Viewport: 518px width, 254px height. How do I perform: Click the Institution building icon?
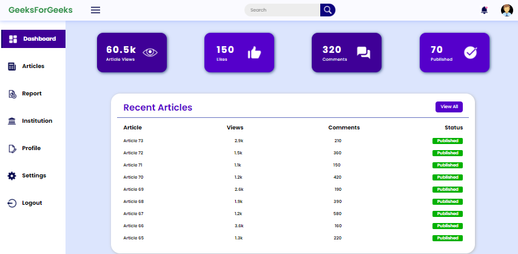pos(12,121)
